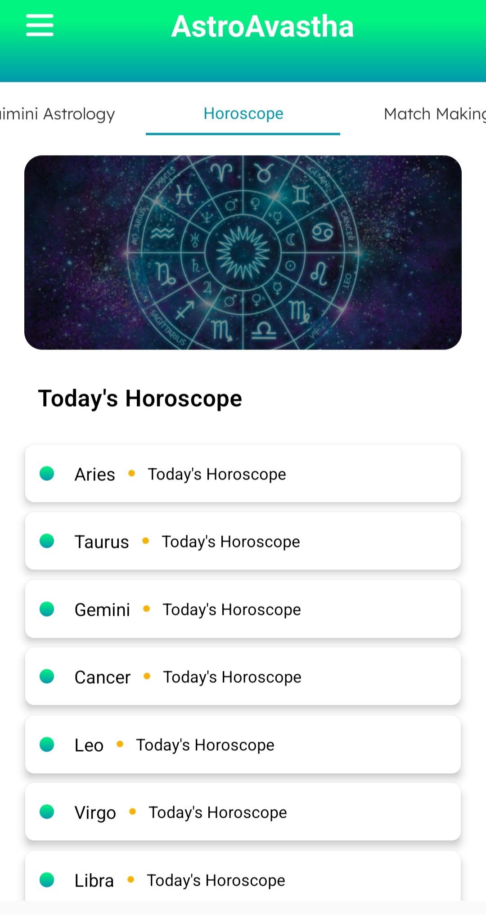Switch to the Jaimini Astrology tab
The width and height of the screenshot is (486, 923).
(58, 114)
